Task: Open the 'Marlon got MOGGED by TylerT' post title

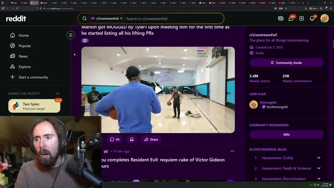Action: [156, 30]
